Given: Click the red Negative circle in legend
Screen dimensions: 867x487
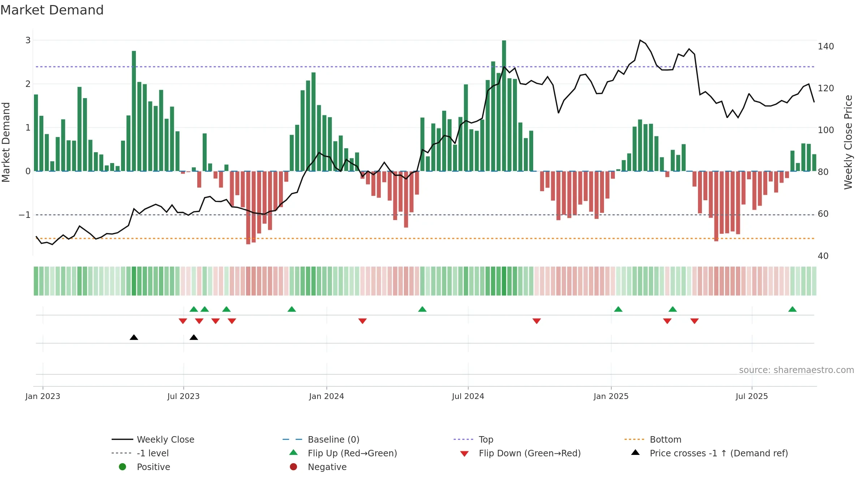Looking at the screenshot, I should coord(293,467).
